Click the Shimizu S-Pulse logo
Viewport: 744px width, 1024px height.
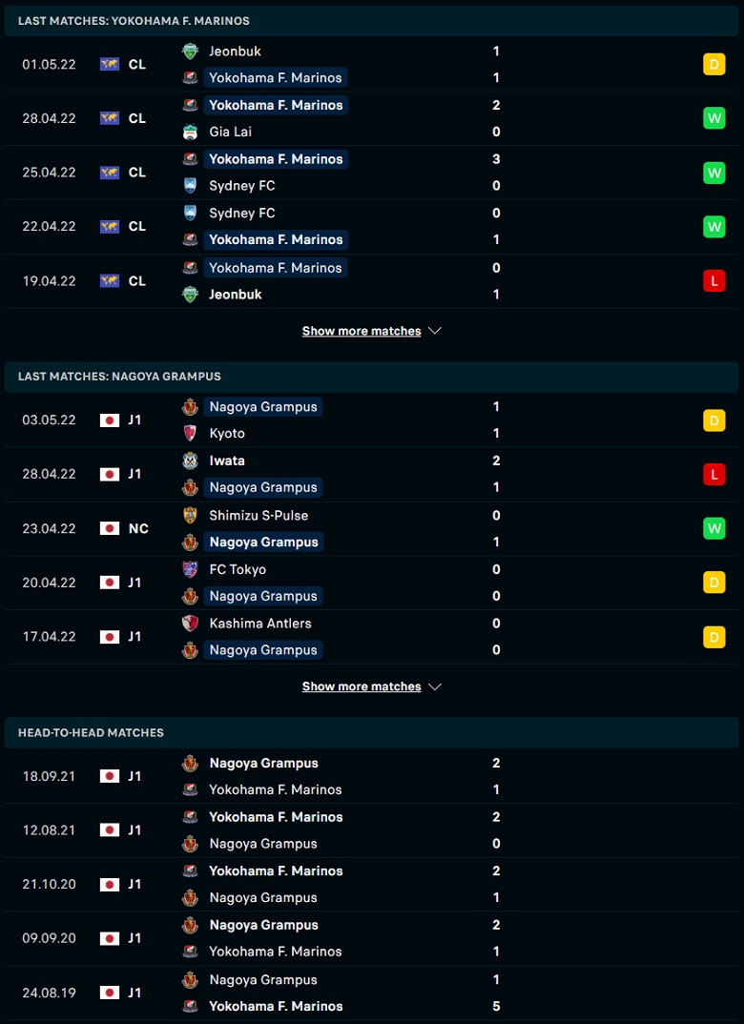[190, 515]
